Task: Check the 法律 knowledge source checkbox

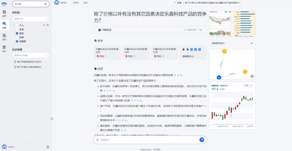Action: (x=17, y=37)
